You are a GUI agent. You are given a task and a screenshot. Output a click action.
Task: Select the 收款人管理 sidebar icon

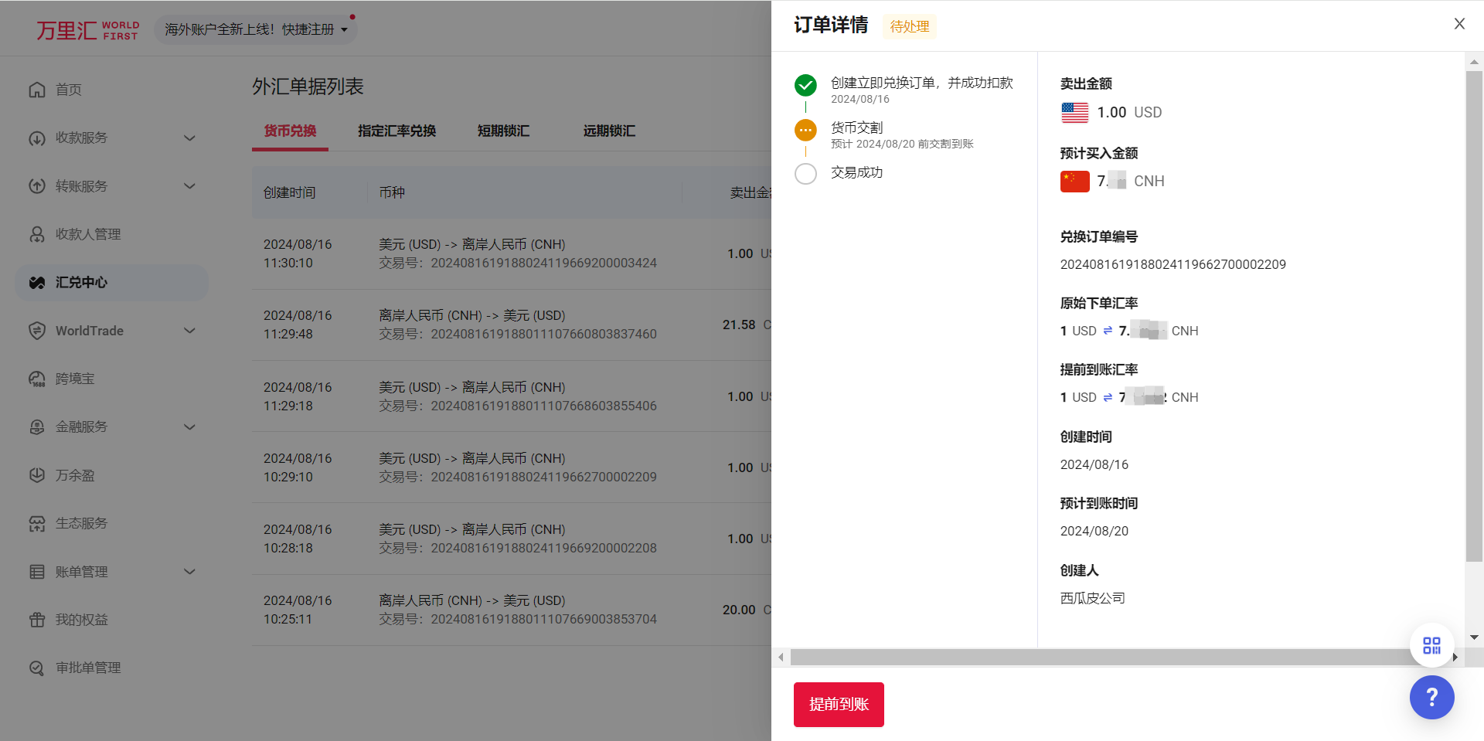[x=37, y=233]
